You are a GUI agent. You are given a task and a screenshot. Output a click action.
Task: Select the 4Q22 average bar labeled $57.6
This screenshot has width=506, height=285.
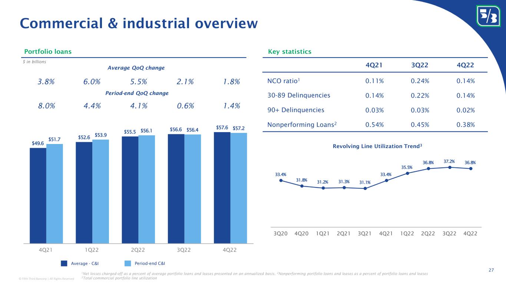coord(222,187)
